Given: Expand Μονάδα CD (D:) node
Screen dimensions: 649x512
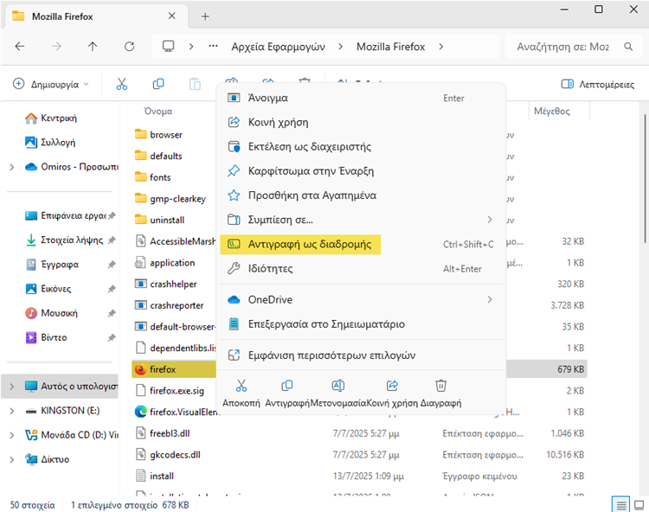Looking at the screenshot, I should tap(12, 435).
